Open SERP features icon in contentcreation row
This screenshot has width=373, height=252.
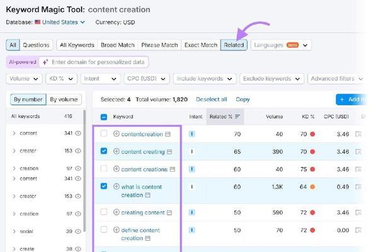tap(358, 134)
